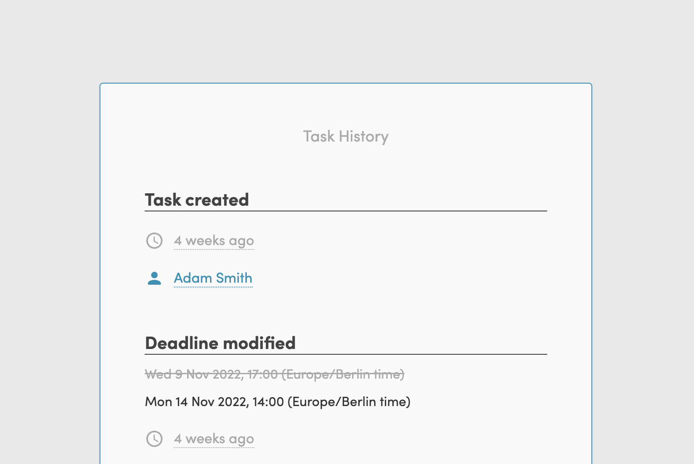Click the word 'History' in the title
The height and width of the screenshot is (464, 694).
(364, 137)
